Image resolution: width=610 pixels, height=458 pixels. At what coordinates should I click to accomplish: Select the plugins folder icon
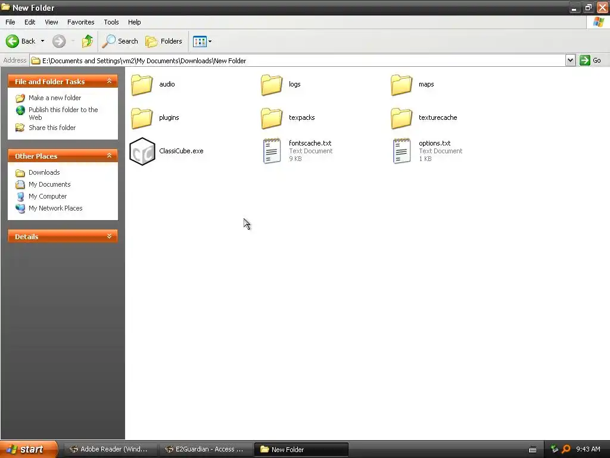tap(142, 118)
